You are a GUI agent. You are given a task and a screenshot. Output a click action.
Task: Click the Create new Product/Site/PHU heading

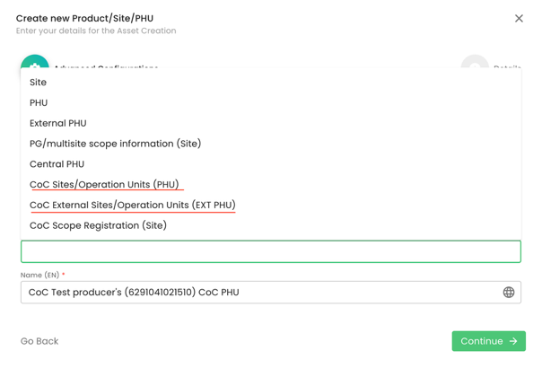click(84, 18)
